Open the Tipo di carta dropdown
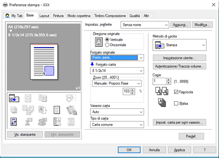Viewport: 219px width, 158px height. pos(117,125)
